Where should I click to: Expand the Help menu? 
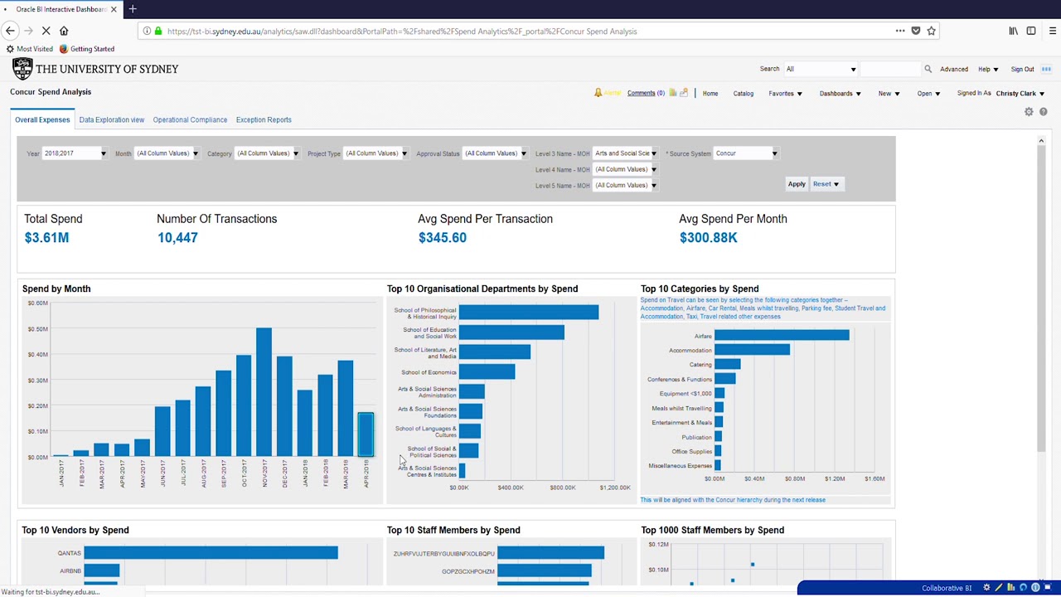tap(987, 69)
